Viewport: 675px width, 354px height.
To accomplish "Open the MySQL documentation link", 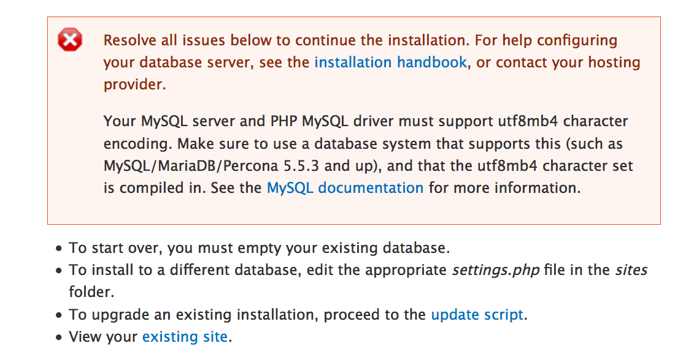I will pyautogui.click(x=345, y=188).
